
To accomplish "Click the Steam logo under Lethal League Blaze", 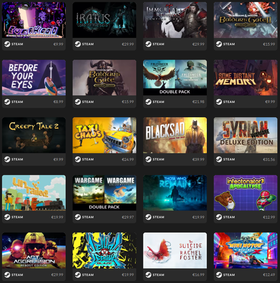I will [x=78, y=275].
